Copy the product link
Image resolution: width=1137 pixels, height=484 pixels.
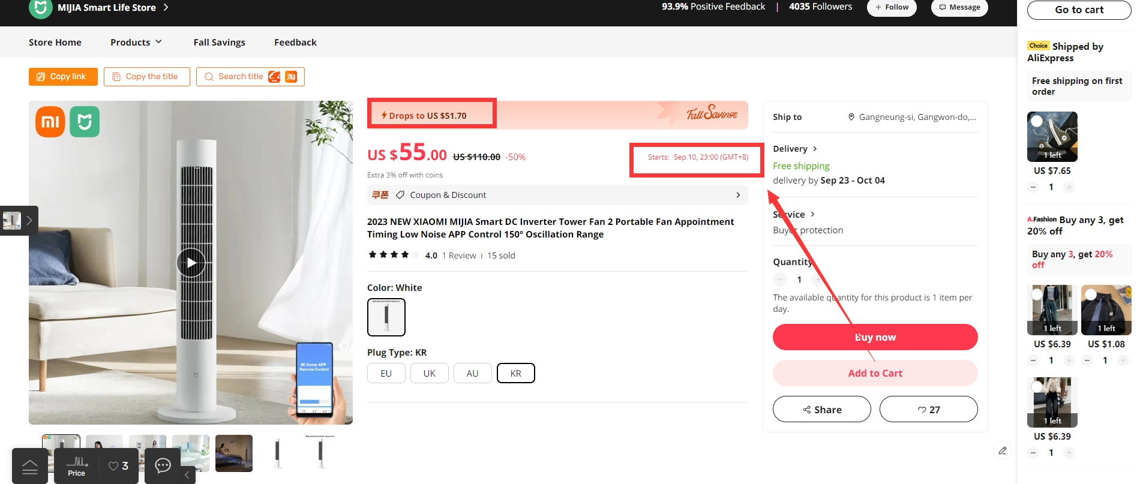pos(63,77)
